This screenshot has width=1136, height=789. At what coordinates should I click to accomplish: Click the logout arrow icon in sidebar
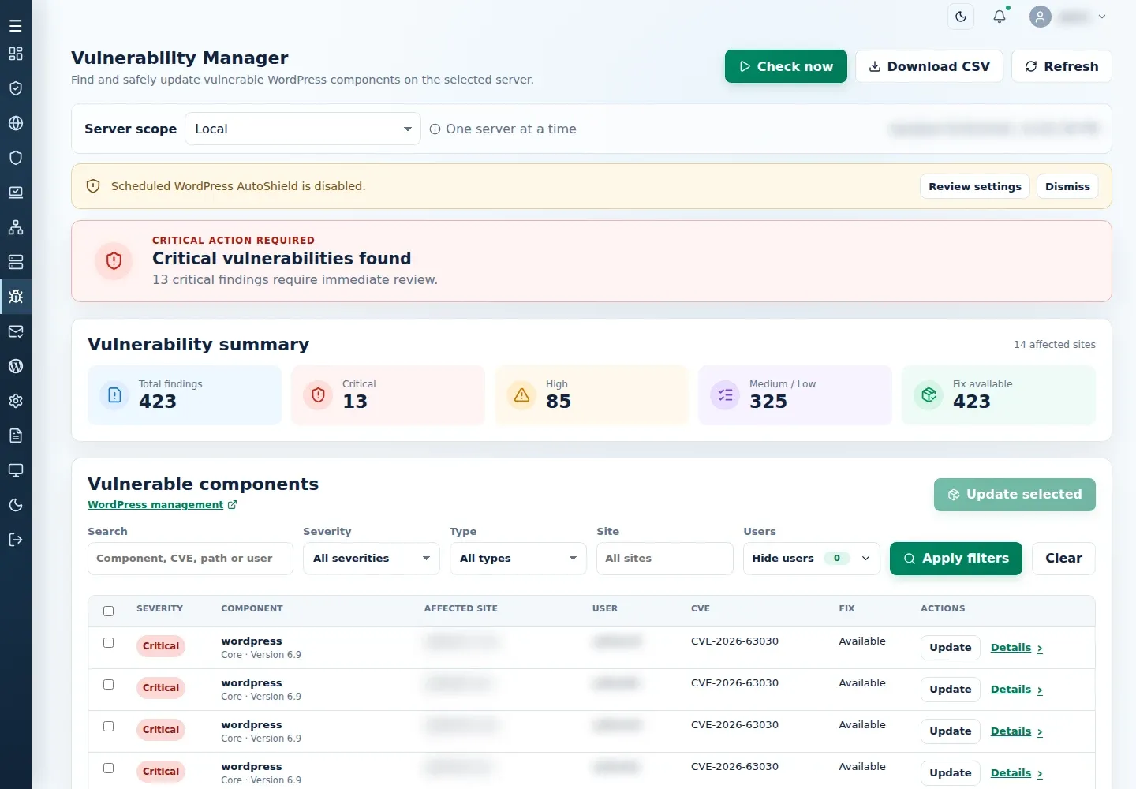(x=16, y=540)
